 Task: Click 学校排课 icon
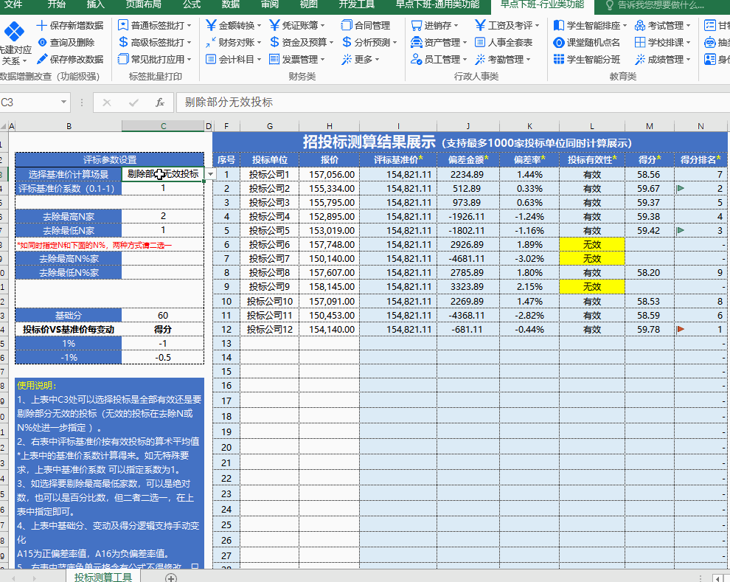pyautogui.click(x=640, y=42)
